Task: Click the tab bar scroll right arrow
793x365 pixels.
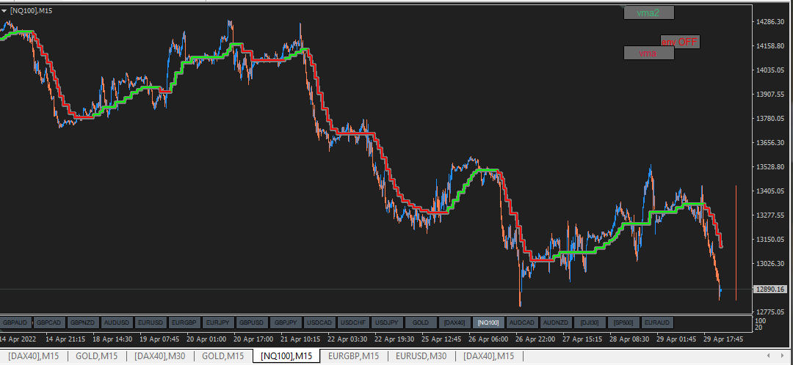Action: [783, 356]
